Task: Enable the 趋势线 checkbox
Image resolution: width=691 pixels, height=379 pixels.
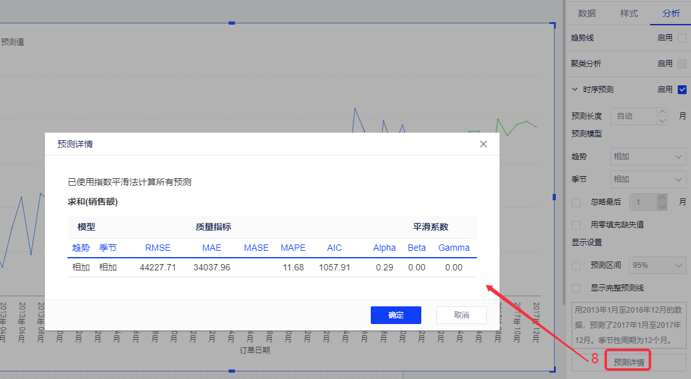Action: 682,38
